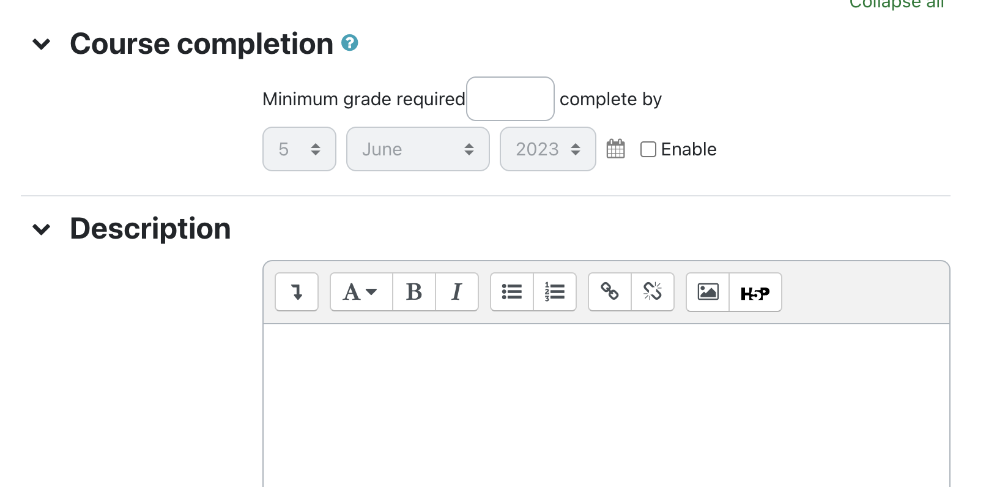Screen dimensions: 986x487
Task: Toggle the editor toolbar expand button
Action: click(297, 292)
